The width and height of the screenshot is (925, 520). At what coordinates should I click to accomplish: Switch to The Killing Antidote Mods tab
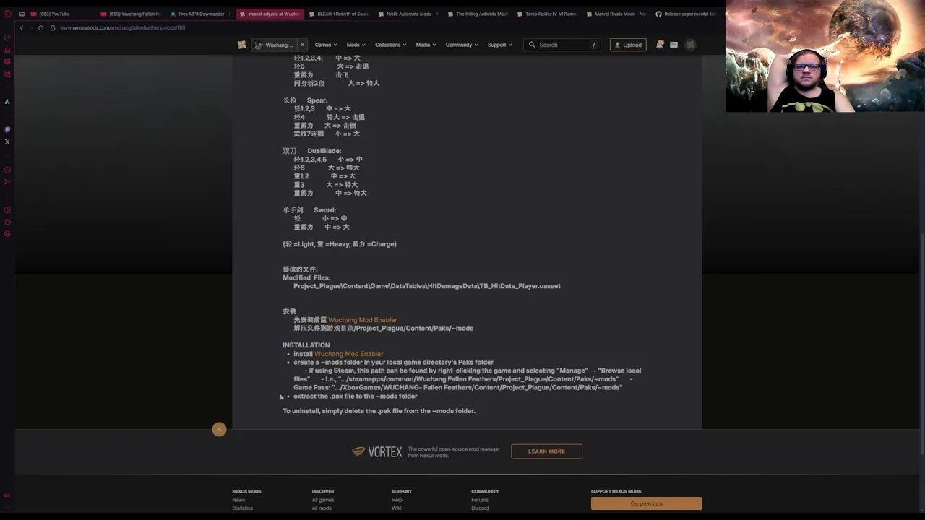478,14
